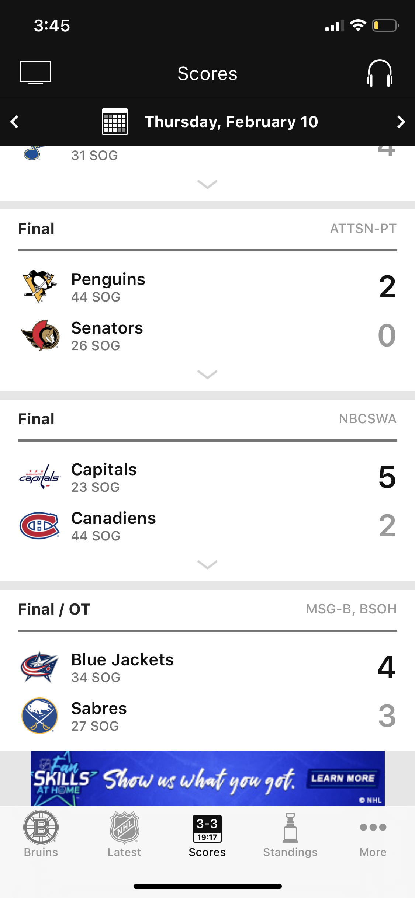The height and width of the screenshot is (898, 415).
Task: Tap the headphones audio icon
Action: [380, 73]
